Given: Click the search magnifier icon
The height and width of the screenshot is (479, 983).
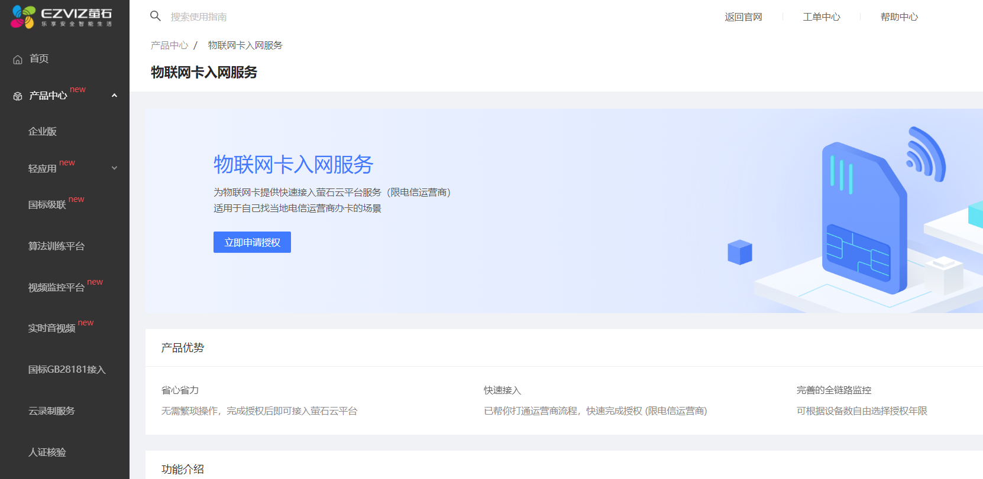Looking at the screenshot, I should click(156, 16).
